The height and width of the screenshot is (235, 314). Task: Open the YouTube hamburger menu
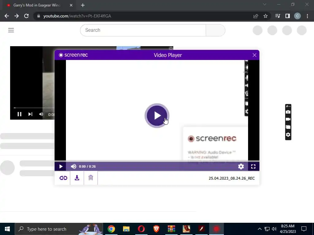point(11,30)
